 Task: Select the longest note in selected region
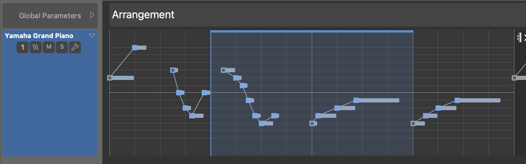376,100
